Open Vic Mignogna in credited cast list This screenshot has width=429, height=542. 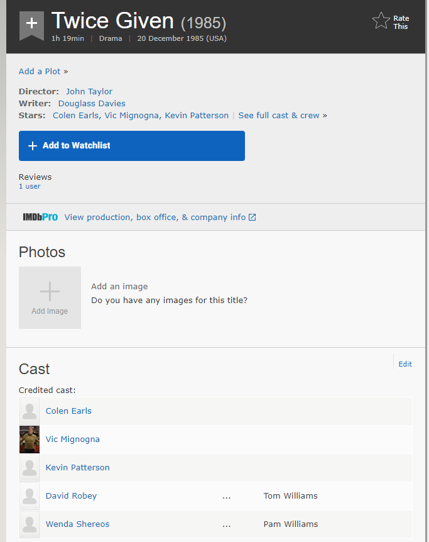[72, 440]
